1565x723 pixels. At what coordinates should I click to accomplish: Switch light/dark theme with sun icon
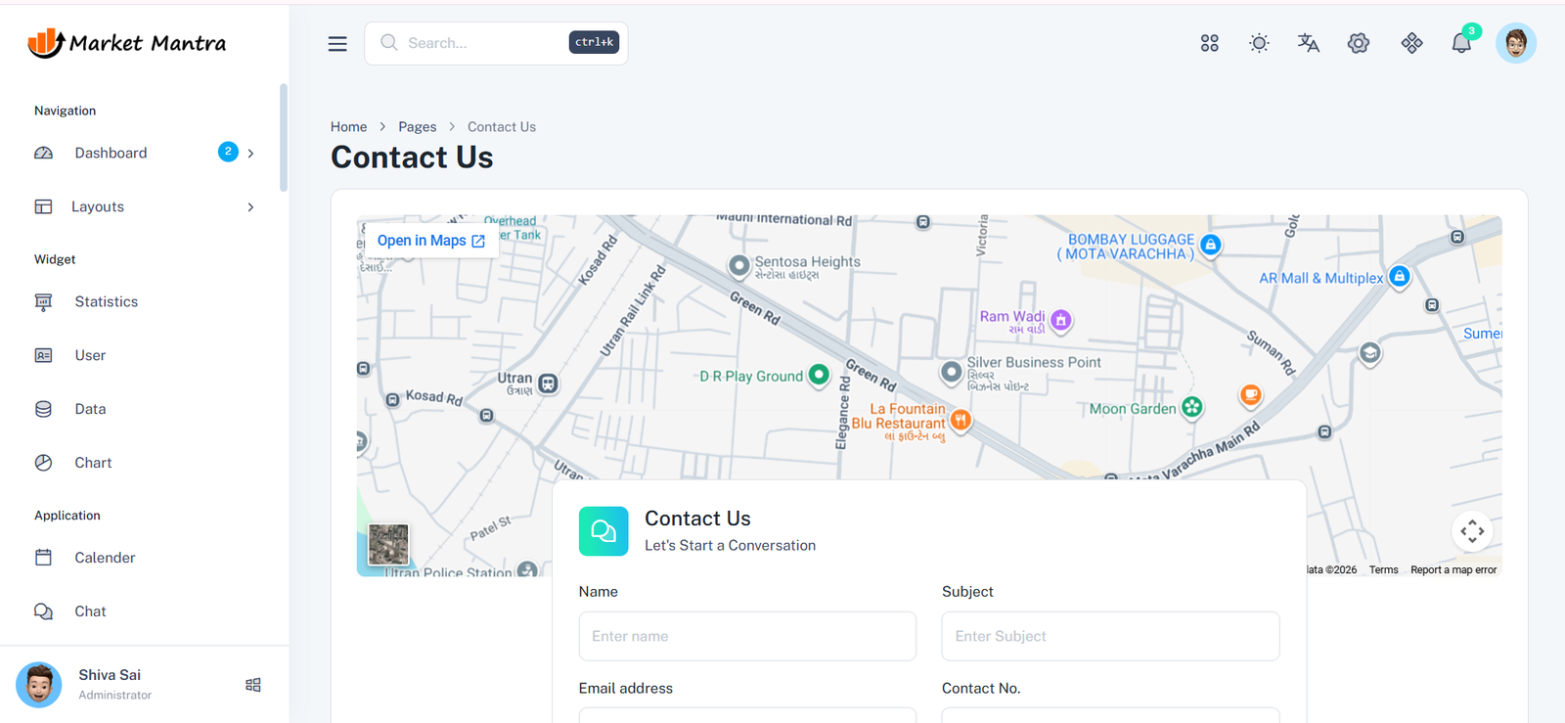(1259, 43)
